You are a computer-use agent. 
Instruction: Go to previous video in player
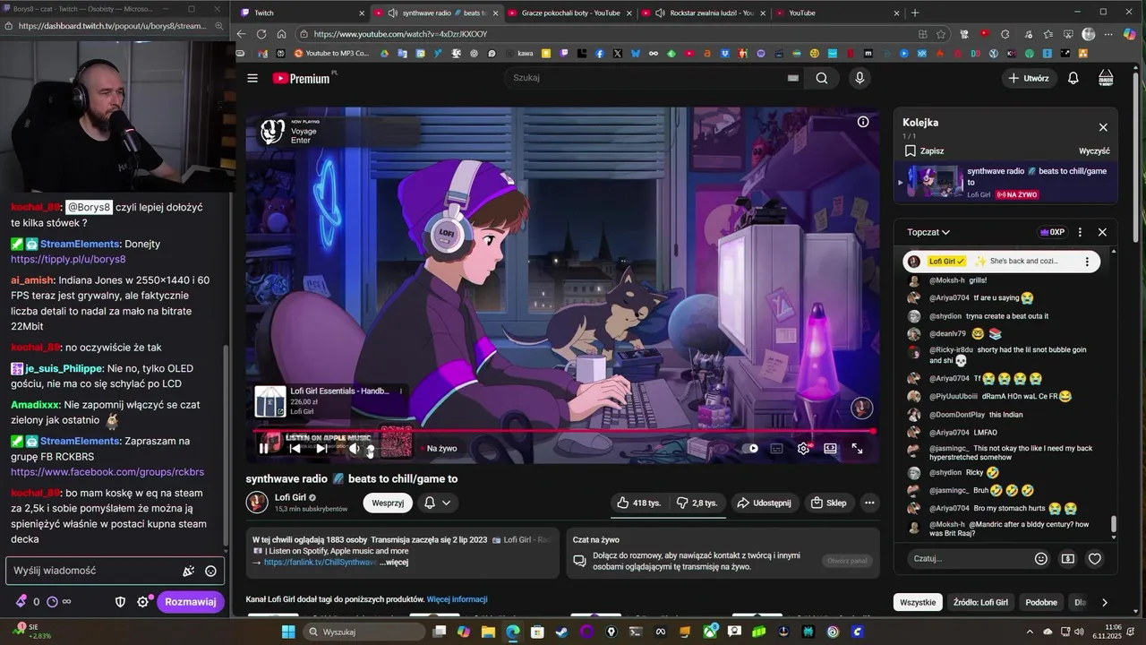click(295, 449)
